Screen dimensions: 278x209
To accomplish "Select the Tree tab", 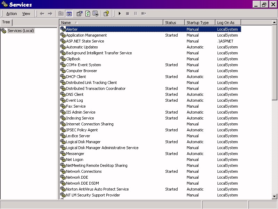I will pos(6,22).
